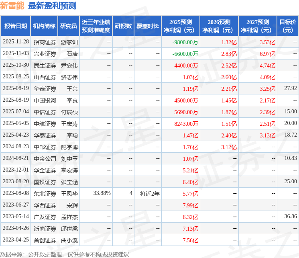Image resolution: width=299 pixels, height=258 pixels.
Task: Click the 18.72 target price
Action: (x=291, y=135)
